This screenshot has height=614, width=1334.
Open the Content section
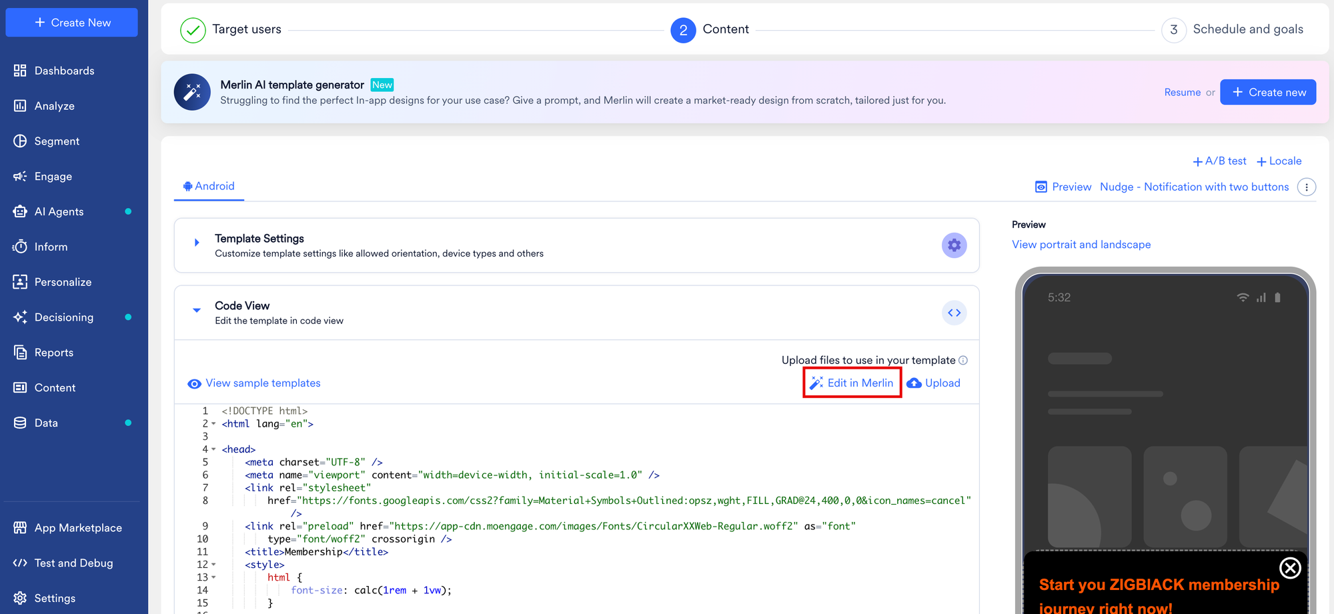coord(55,388)
